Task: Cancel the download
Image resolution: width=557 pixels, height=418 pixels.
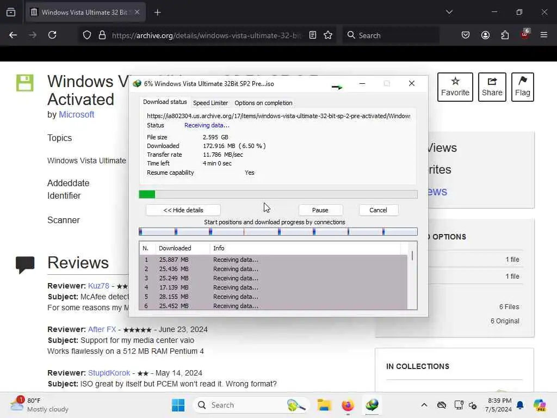Action: click(379, 210)
